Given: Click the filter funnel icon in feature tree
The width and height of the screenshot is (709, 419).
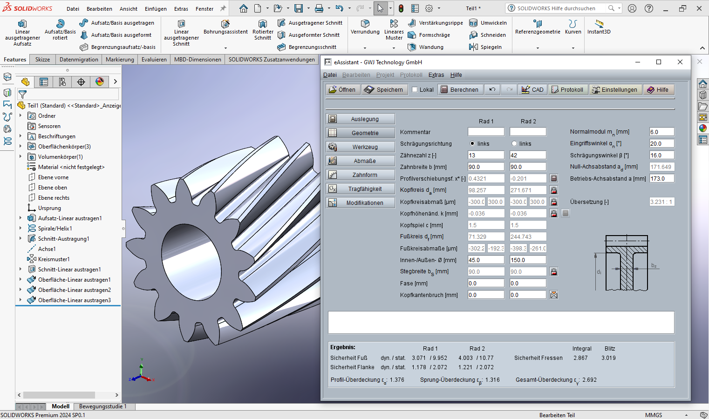Looking at the screenshot, I should pos(22,95).
